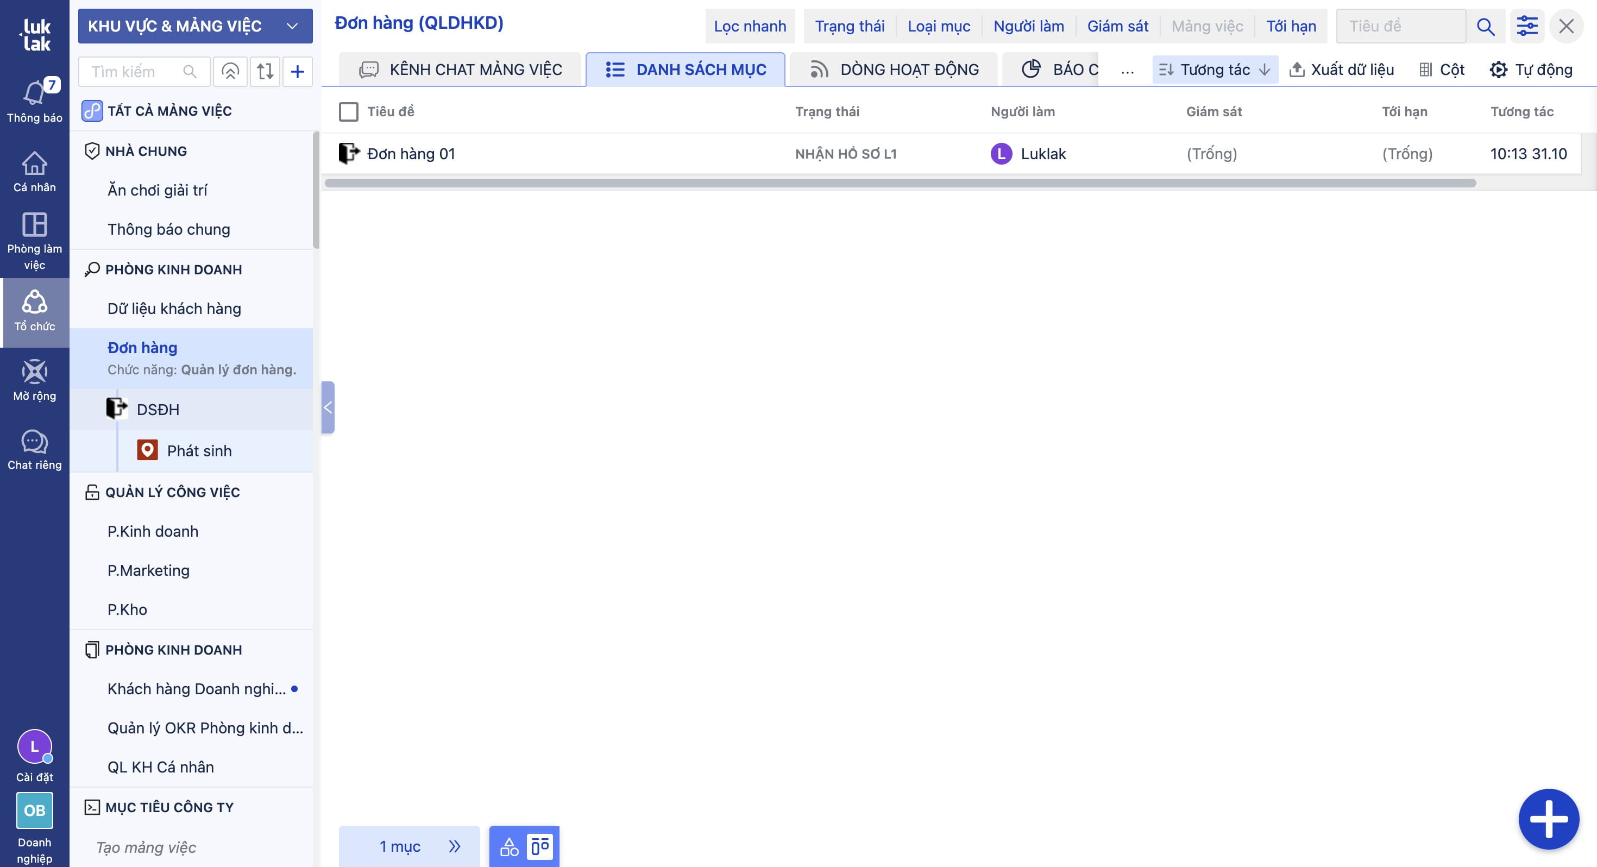This screenshot has height=867, width=1597.
Task: Collapse the sidebar with the side handle
Action: [x=328, y=407]
